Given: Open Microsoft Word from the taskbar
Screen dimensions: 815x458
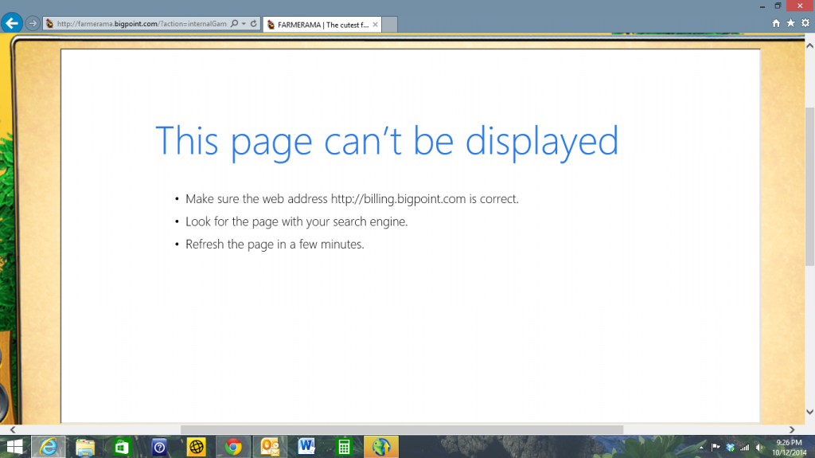Looking at the screenshot, I should 306,447.
